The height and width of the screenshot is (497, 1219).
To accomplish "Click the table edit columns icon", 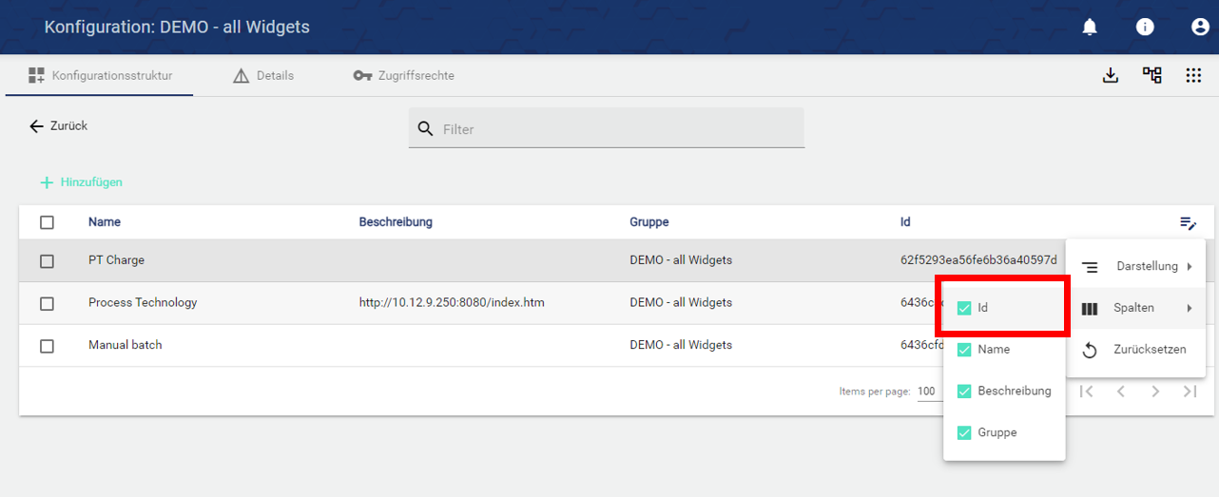I will click(1188, 223).
